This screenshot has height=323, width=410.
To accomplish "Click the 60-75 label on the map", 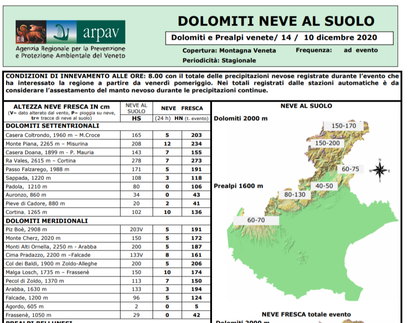I will point(351,169).
